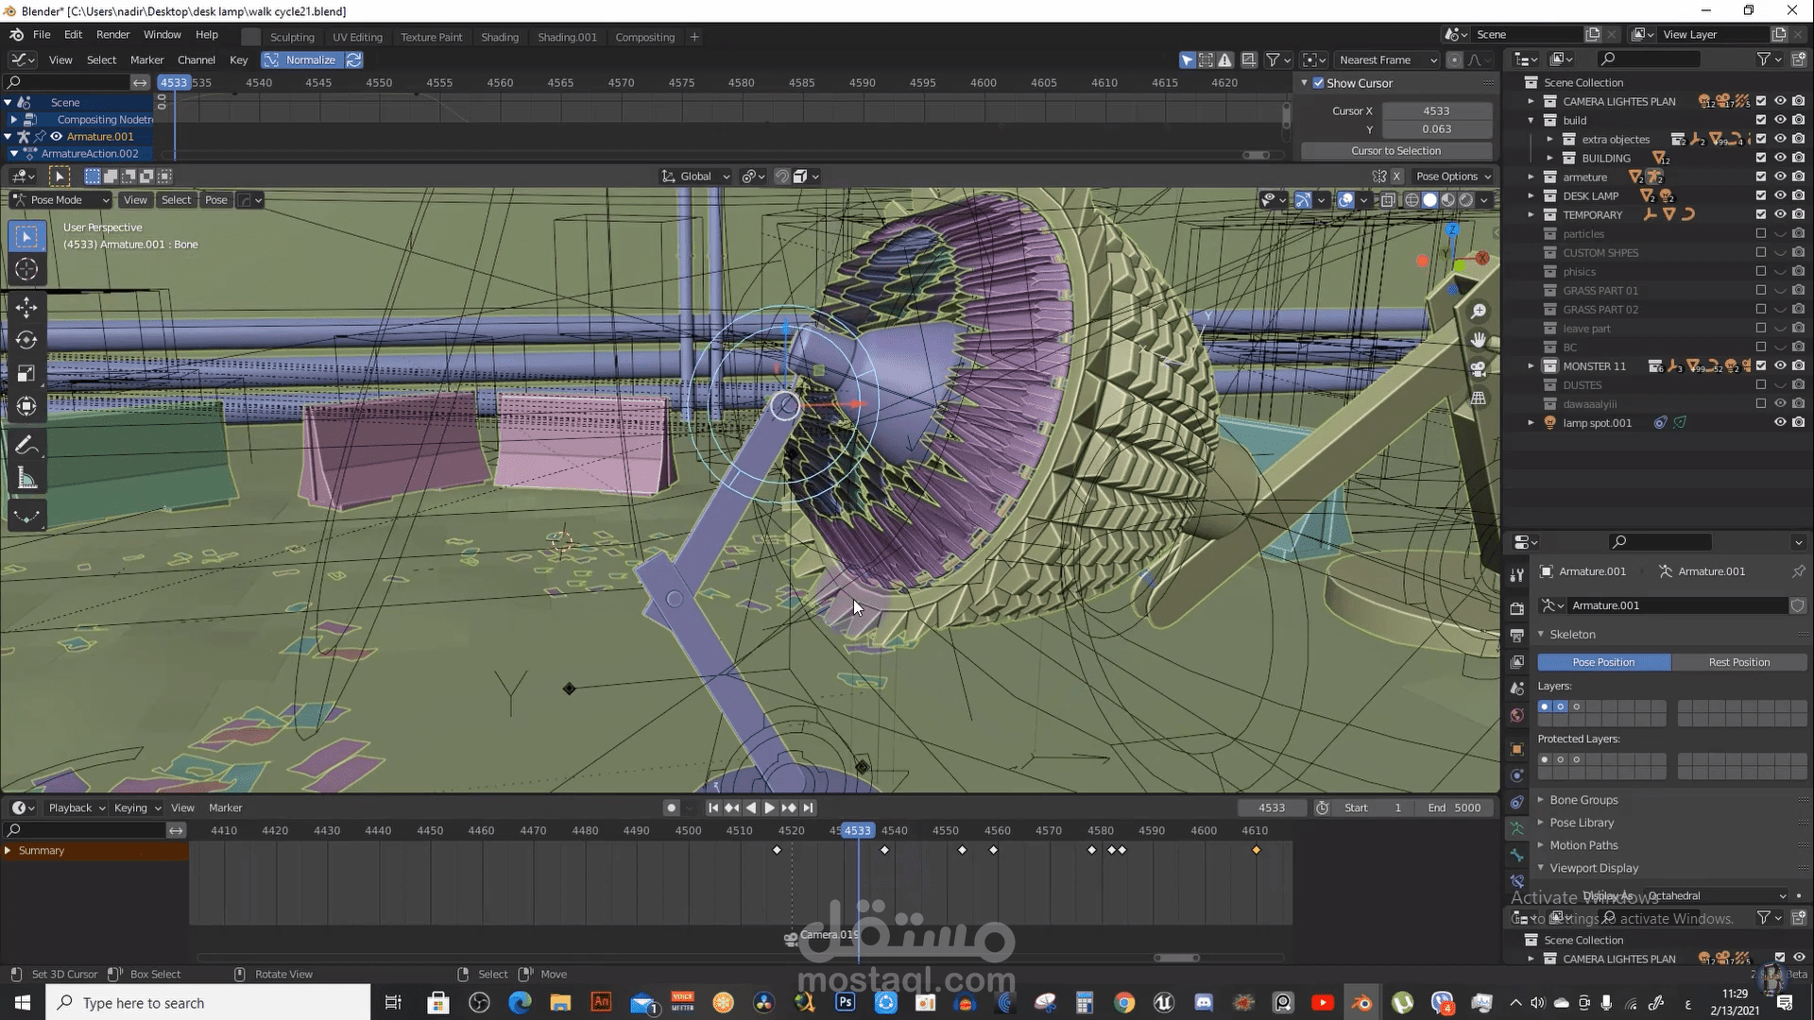1814x1020 pixels.
Task: Open the Nearest Frame dropdown
Action: click(x=1386, y=59)
